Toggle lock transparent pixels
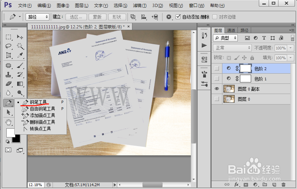Viewport: 297px width, 189px height. click(x=229, y=58)
